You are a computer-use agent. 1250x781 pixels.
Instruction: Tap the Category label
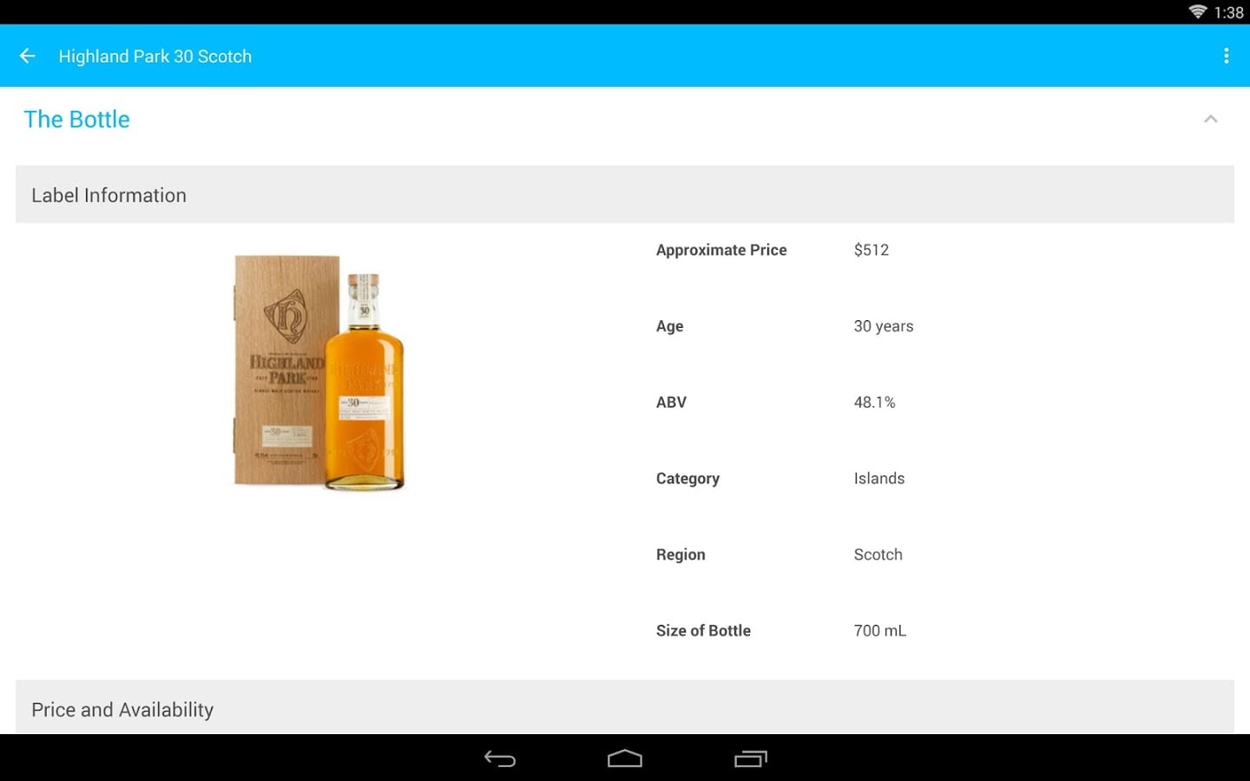[x=687, y=479]
